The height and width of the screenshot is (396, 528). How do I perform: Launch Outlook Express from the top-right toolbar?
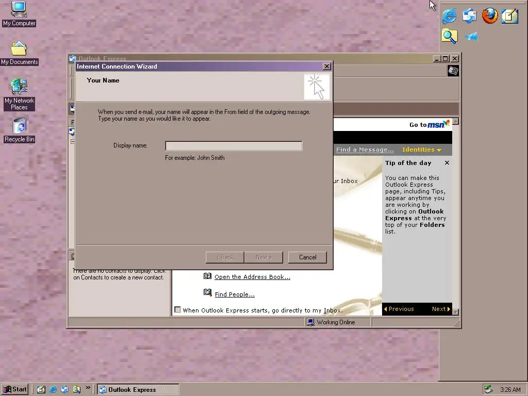469,16
